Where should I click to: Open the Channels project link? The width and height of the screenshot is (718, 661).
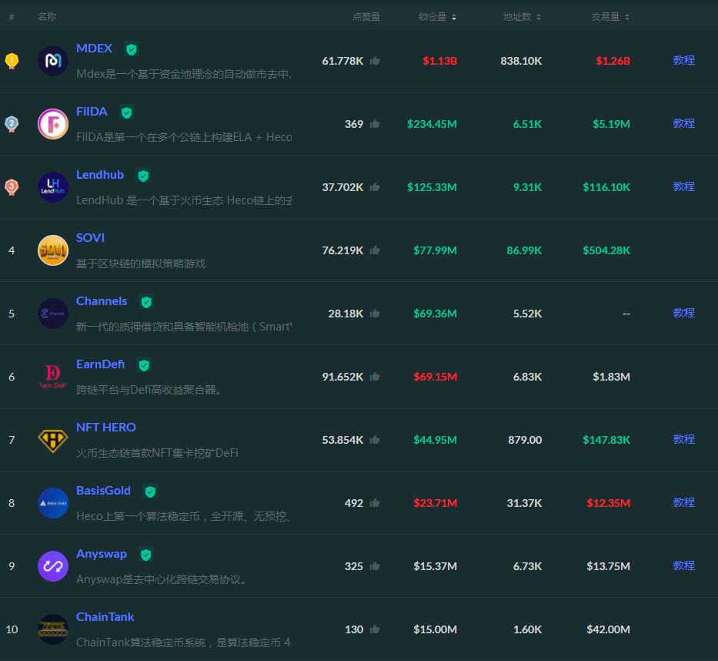click(102, 301)
